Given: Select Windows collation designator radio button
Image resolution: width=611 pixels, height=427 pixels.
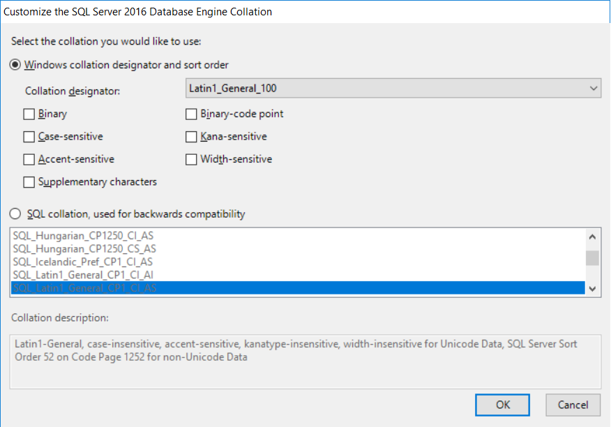Looking at the screenshot, I should [x=15, y=65].
